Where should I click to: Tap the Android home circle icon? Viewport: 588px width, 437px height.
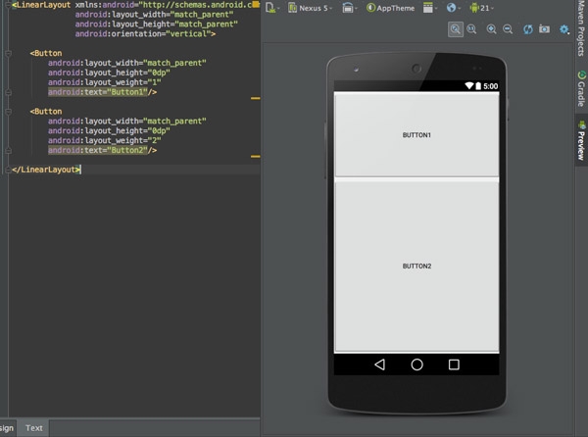coord(416,364)
